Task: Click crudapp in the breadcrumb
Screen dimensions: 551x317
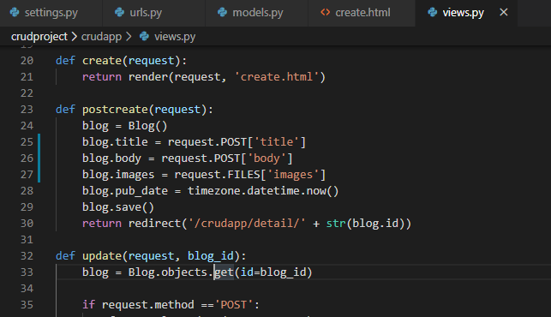Action: [101, 37]
